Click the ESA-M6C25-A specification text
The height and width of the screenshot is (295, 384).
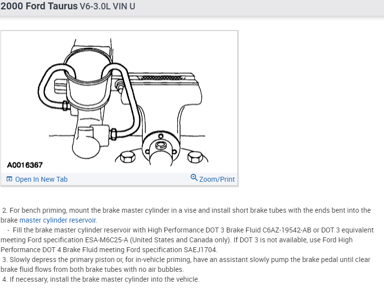click(x=106, y=240)
